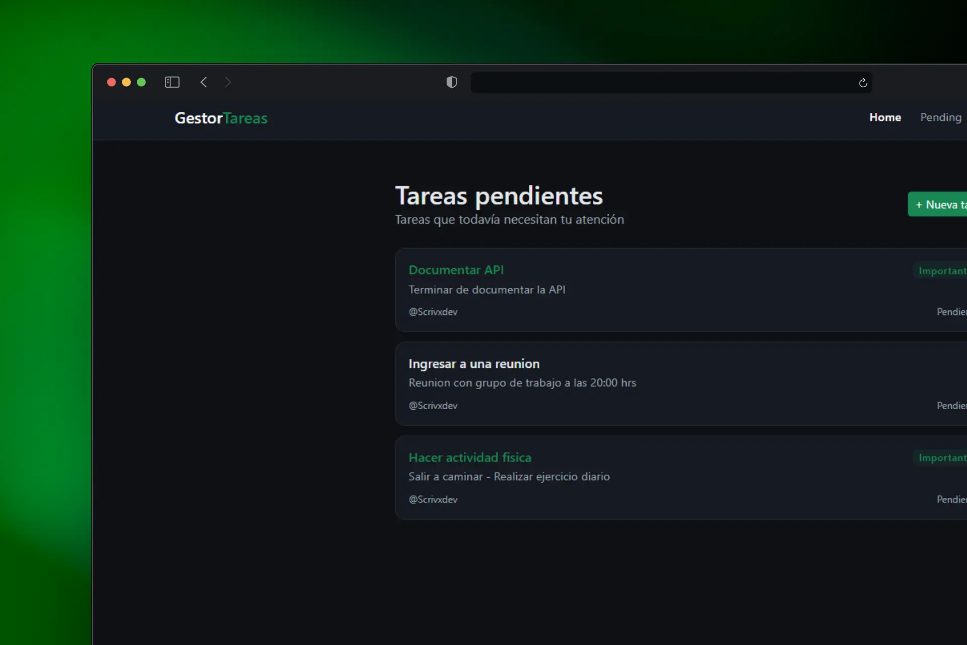Screen dimensions: 967x645
Task: Click the GestorTareas logo
Action: 221,118
